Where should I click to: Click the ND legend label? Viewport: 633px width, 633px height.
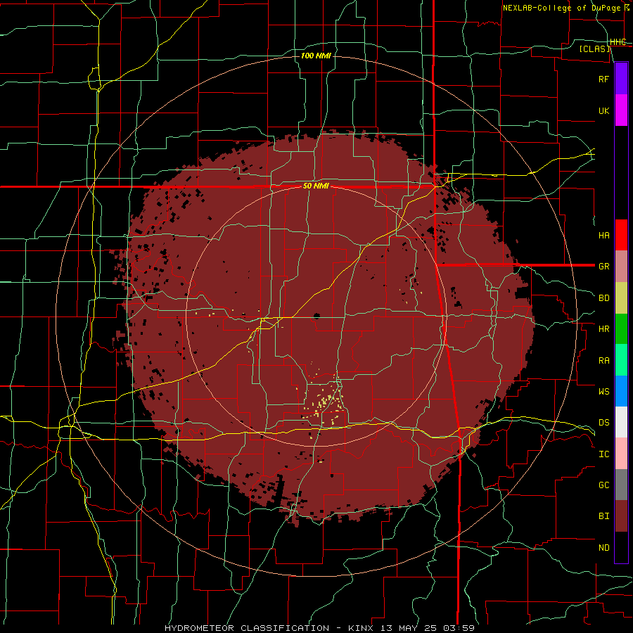pyautogui.click(x=604, y=548)
